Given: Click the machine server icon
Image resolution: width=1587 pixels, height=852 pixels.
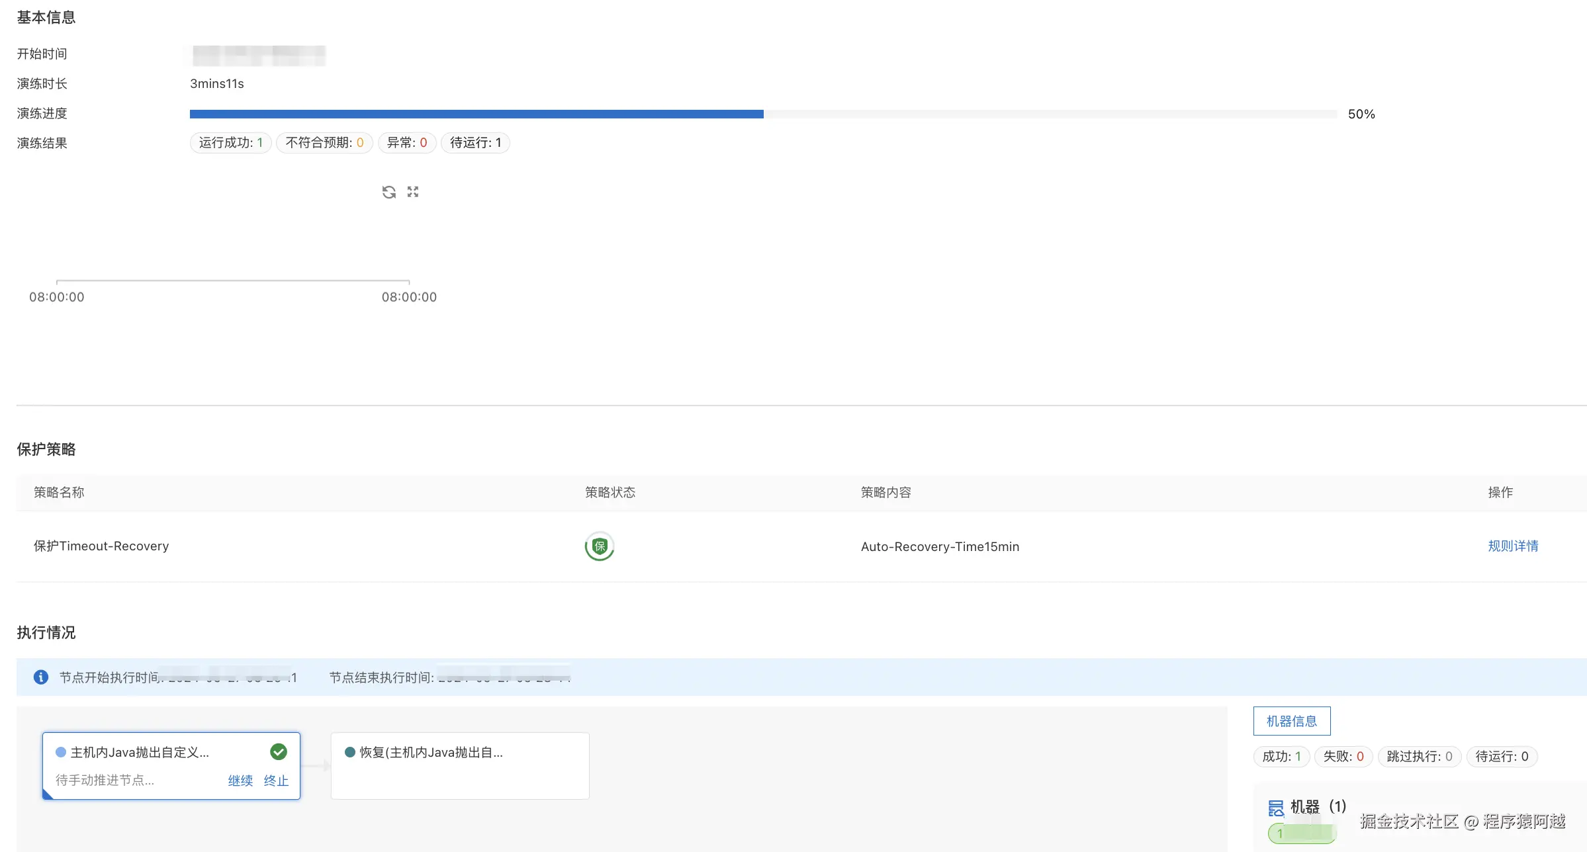Looking at the screenshot, I should click(1275, 807).
